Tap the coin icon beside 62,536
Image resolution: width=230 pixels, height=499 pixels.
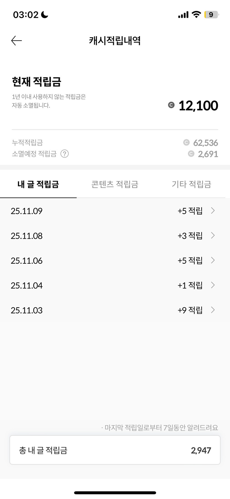coord(186,143)
